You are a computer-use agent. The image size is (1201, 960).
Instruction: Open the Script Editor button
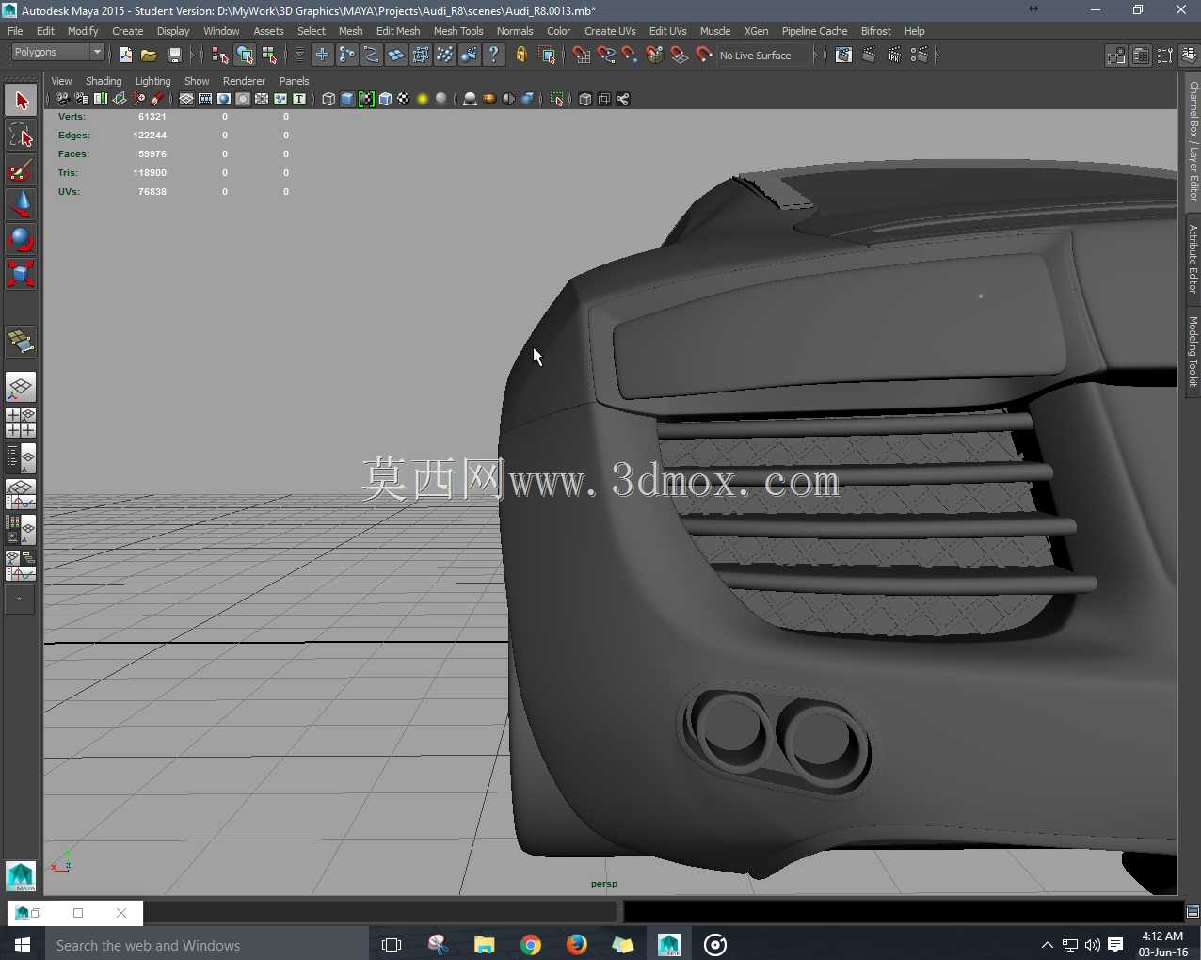1193,911
